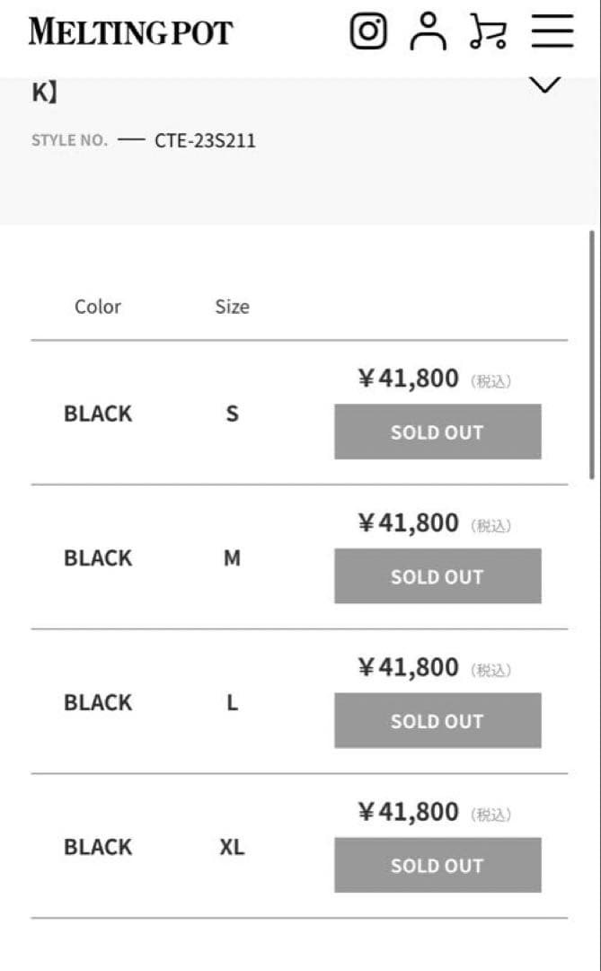Click SOLD OUT button for size M
The image size is (601, 971).
coord(437,576)
